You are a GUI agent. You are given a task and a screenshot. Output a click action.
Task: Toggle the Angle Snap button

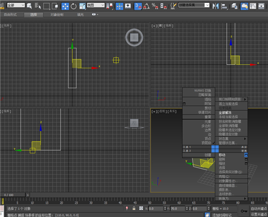[x=146, y=6]
